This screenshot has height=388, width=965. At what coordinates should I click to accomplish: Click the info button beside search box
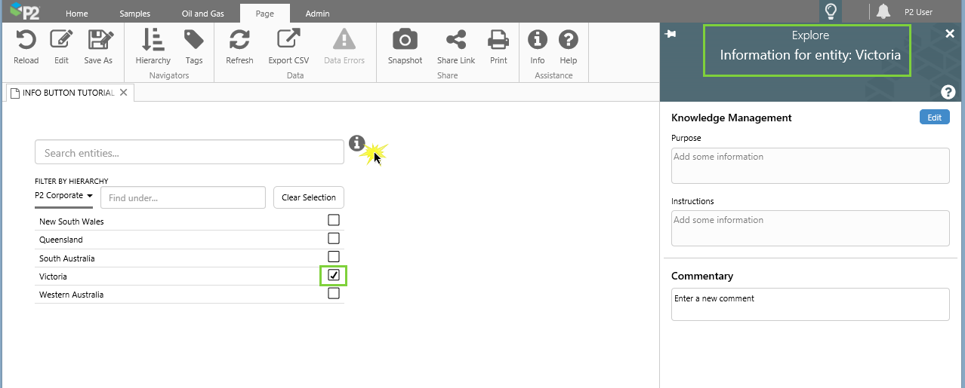click(357, 143)
